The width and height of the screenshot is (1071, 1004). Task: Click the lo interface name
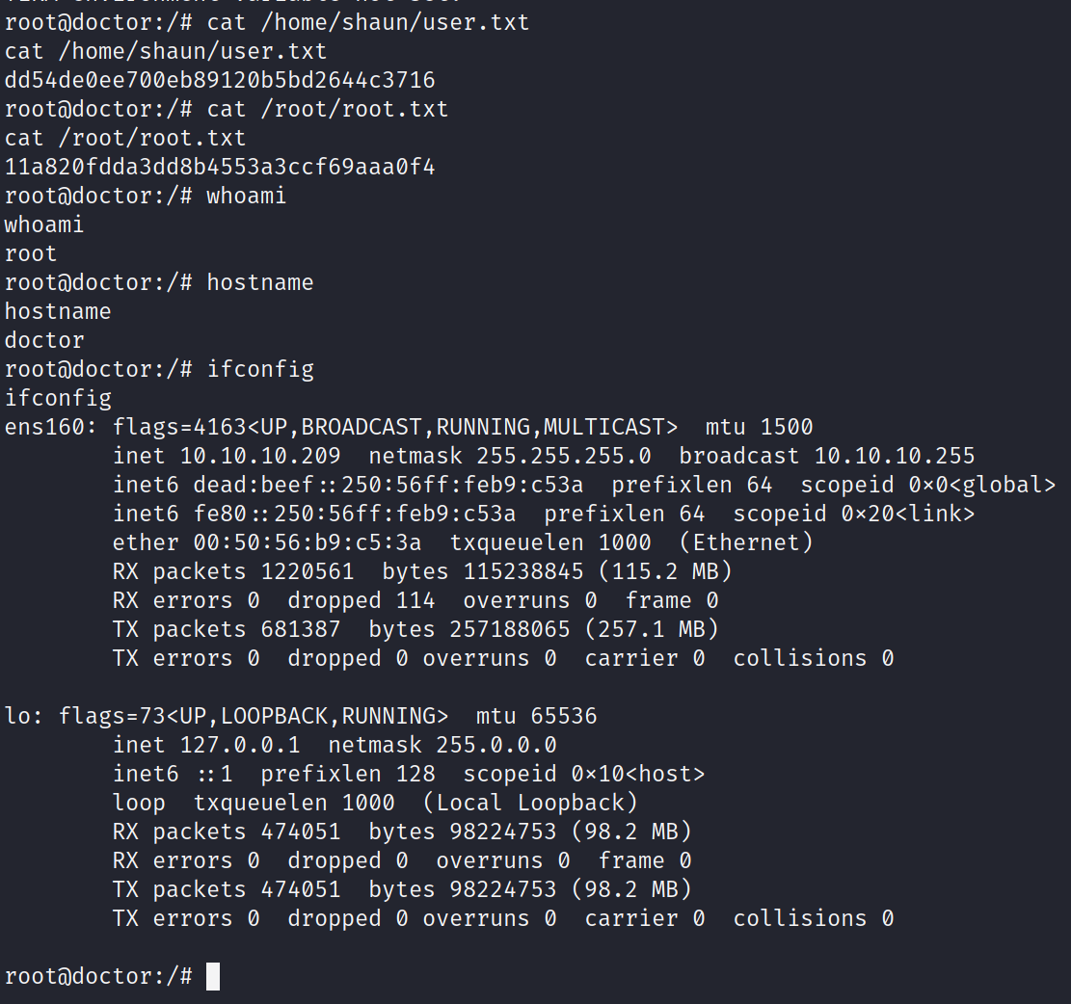pos(18,716)
